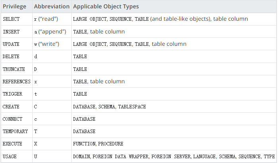Click the r ("read") abbreviation cell
The height and width of the screenshot is (163, 279).
click(x=47, y=19)
